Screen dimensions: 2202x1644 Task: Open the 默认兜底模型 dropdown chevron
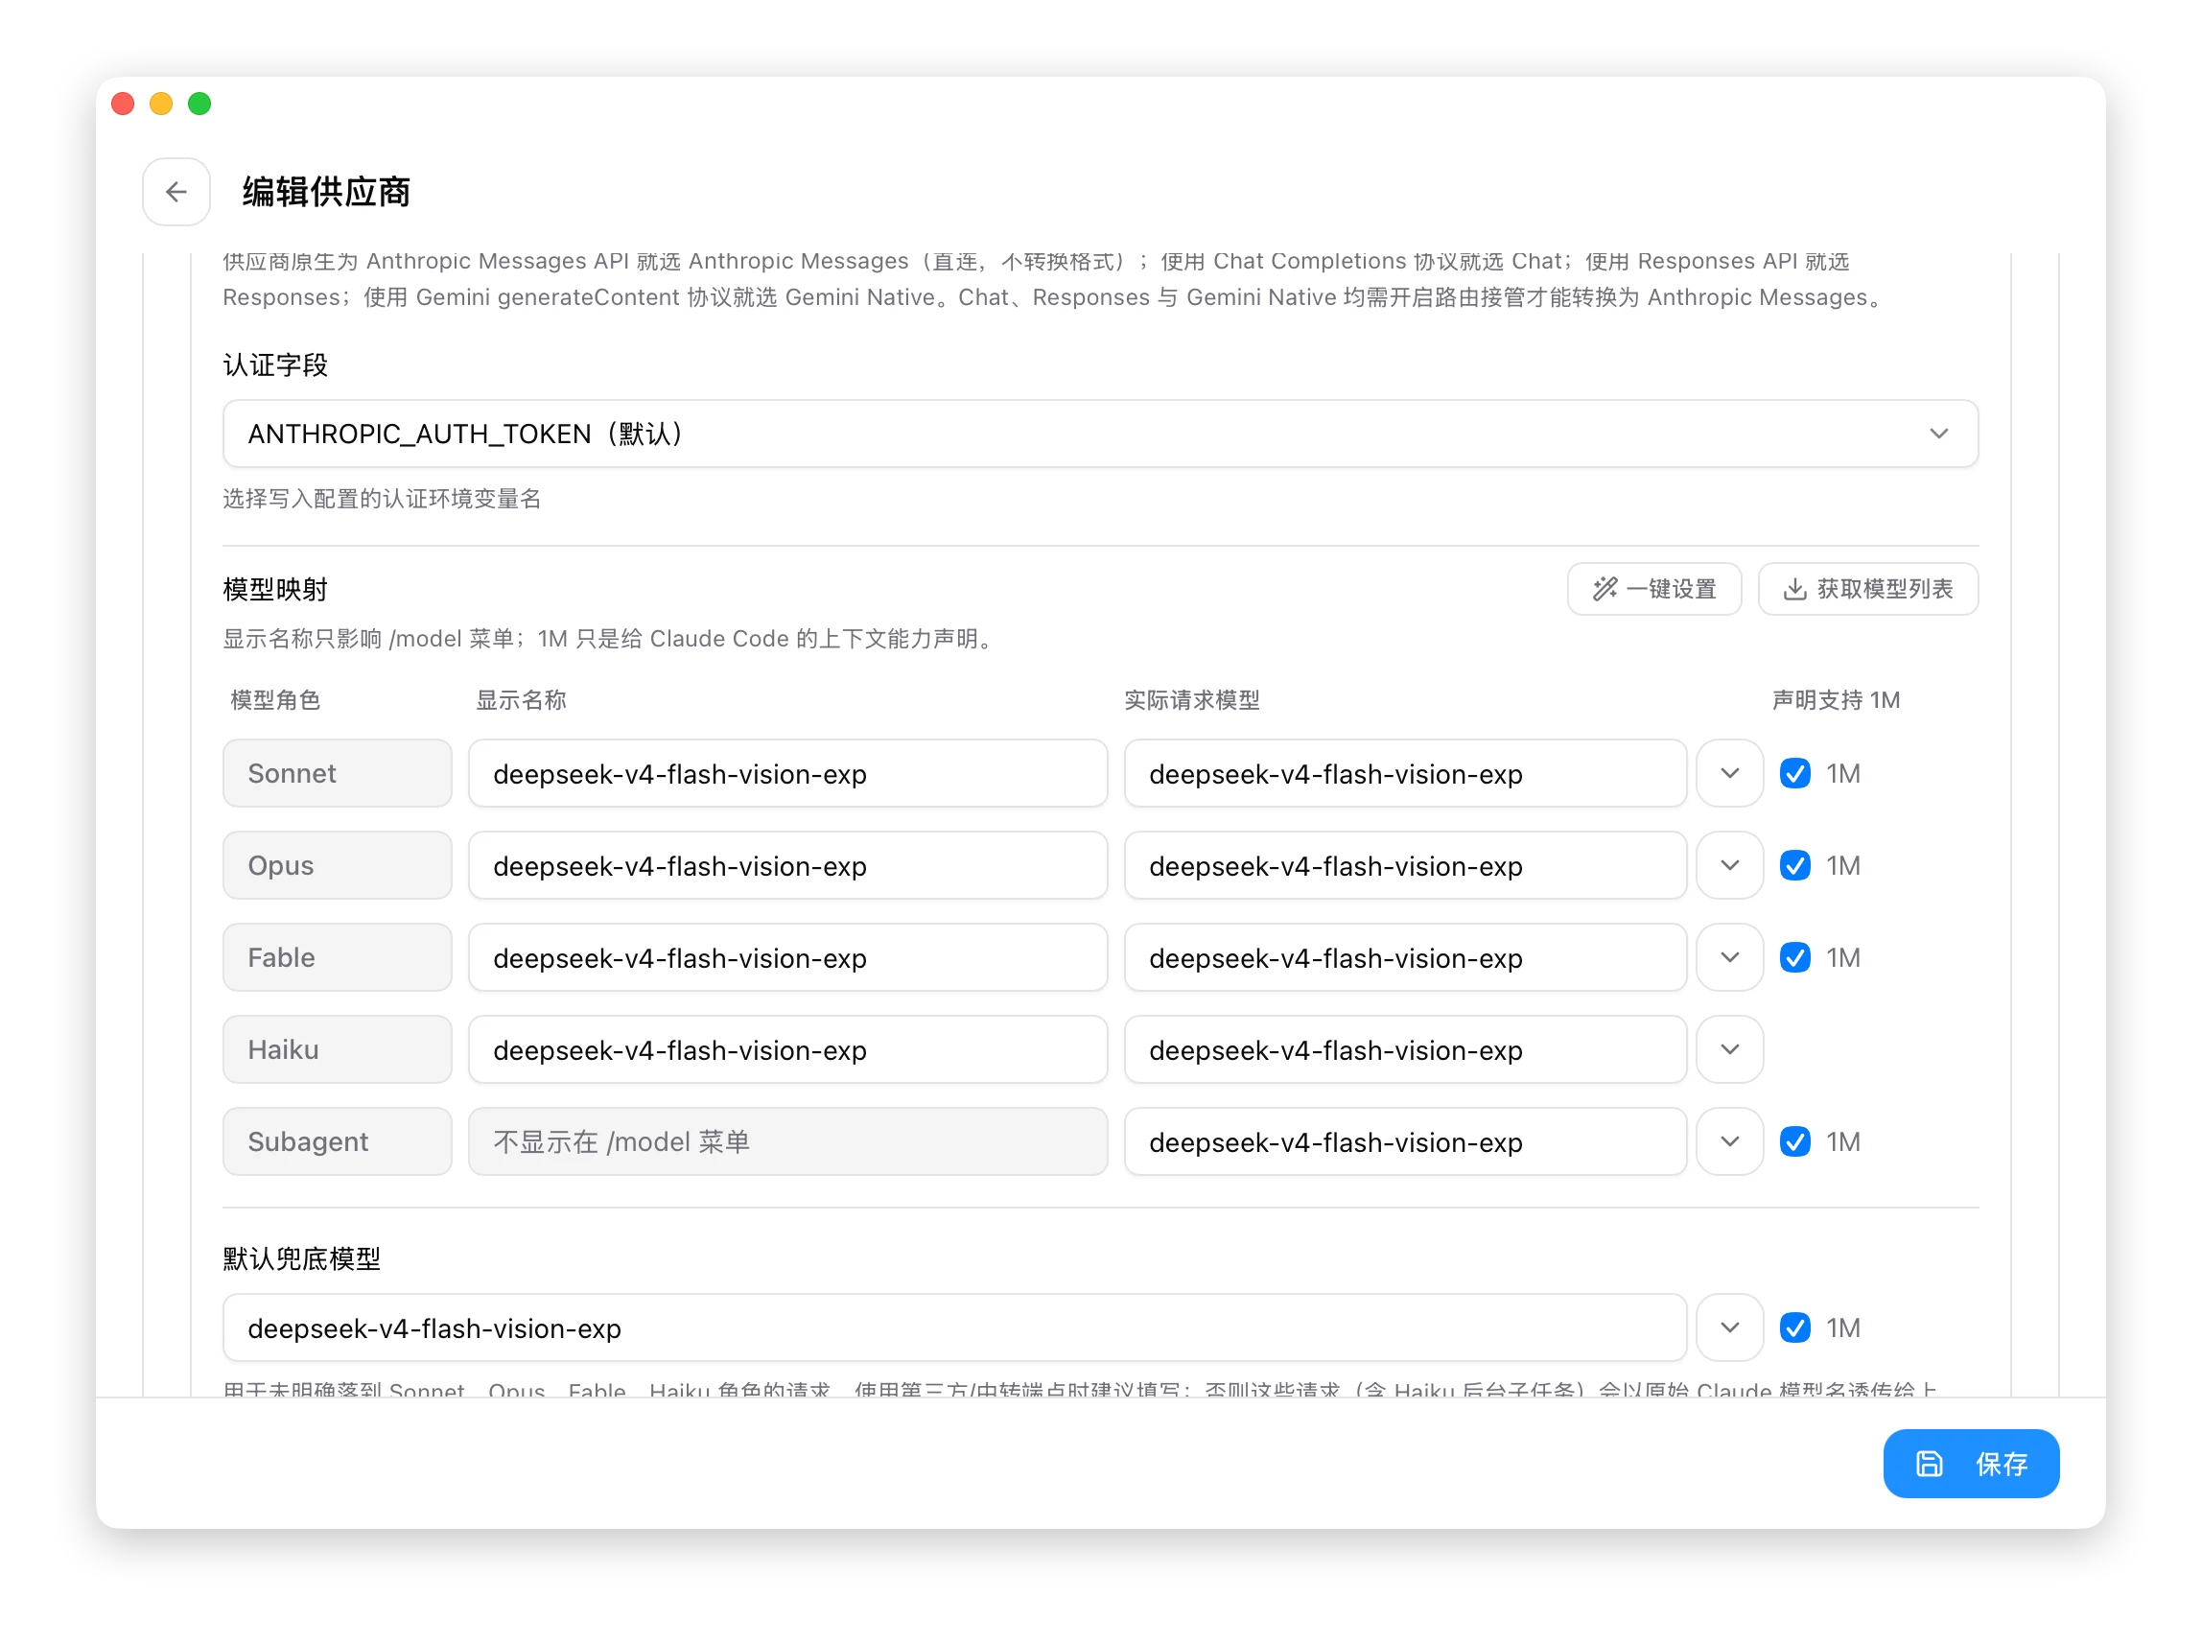tap(1729, 1327)
